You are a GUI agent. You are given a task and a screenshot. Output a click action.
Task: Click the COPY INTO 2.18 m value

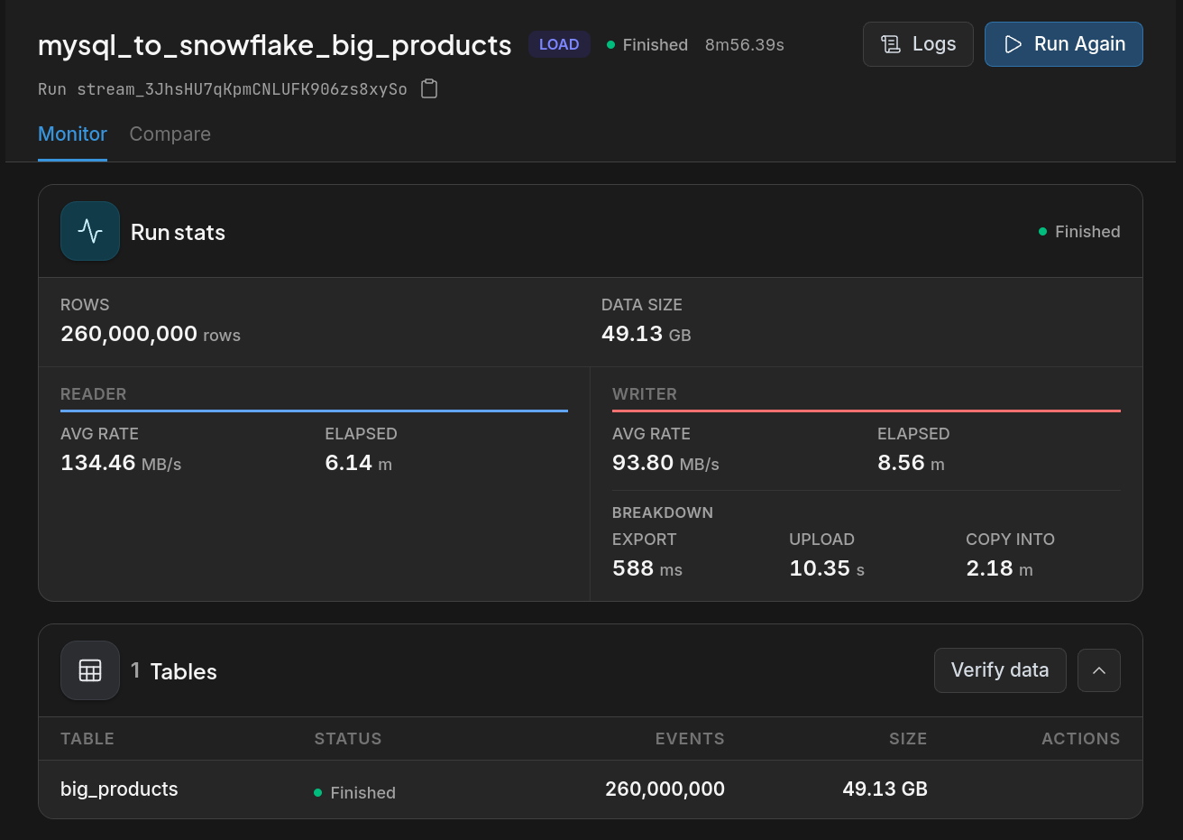click(999, 568)
